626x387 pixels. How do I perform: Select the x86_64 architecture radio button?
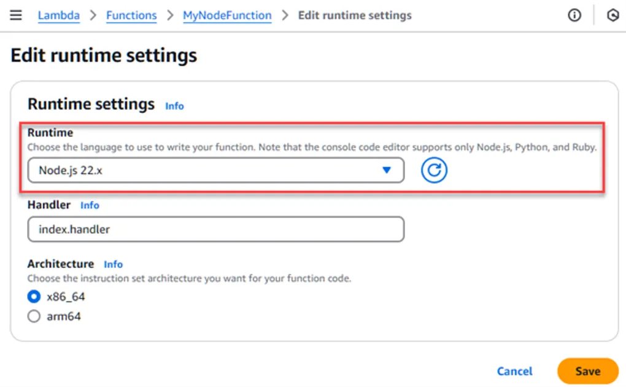click(x=34, y=297)
